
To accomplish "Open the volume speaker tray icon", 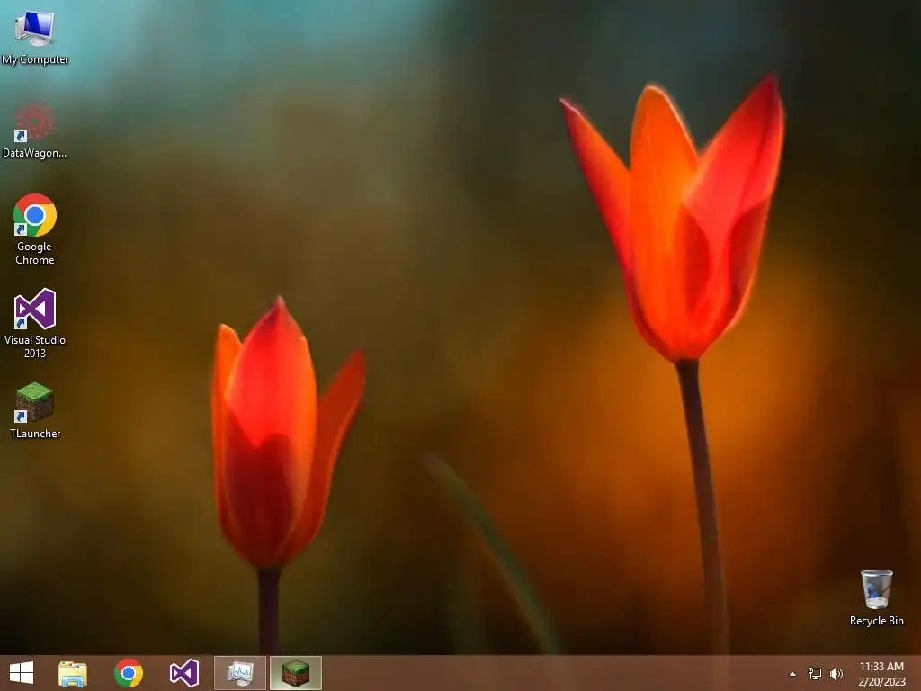I will [x=836, y=674].
